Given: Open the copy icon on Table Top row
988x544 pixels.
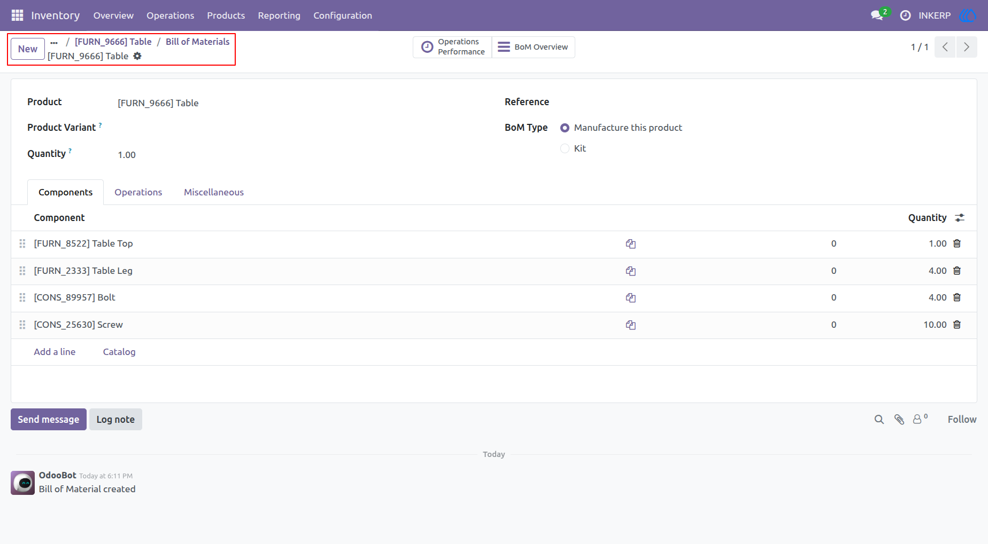Looking at the screenshot, I should 631,244.
